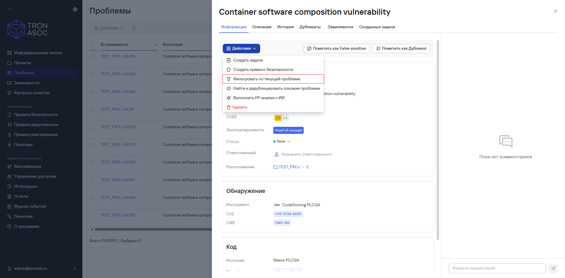Toggle the select-all checkbox in table header
565x278 pixels.
click(92, 45)
